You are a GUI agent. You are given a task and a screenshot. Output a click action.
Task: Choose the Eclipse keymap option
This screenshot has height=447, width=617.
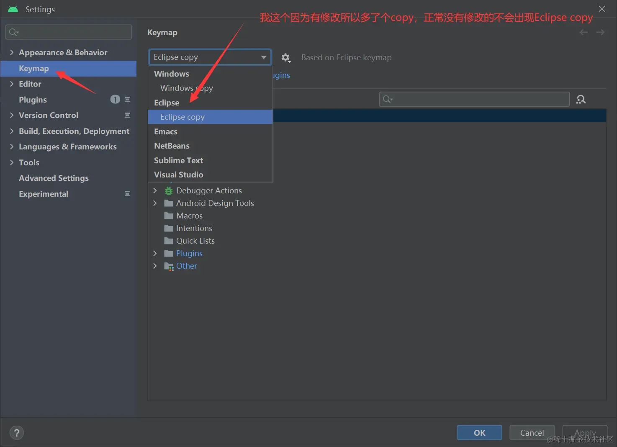pyautogui.click(x=211, y=103)
